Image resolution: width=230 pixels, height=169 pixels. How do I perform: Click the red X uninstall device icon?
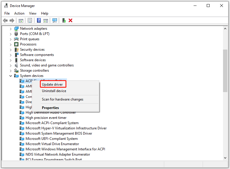70,20
